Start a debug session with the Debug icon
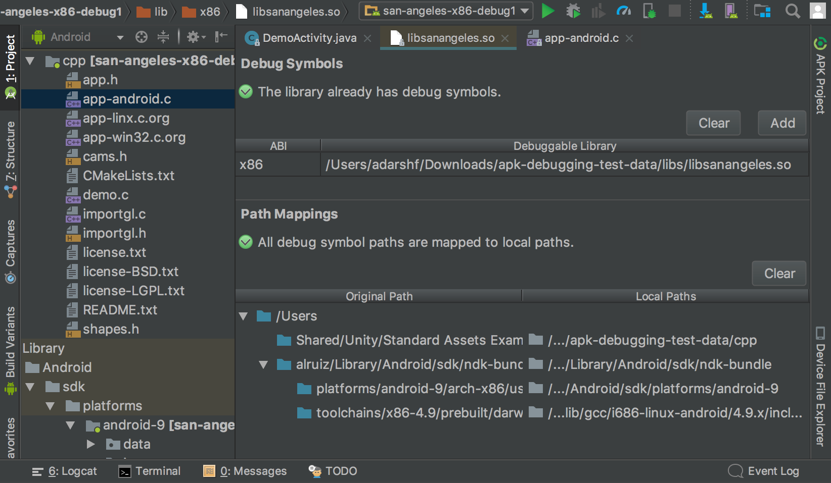This screenshot has height=483, width=831. (x=573, y=11)
